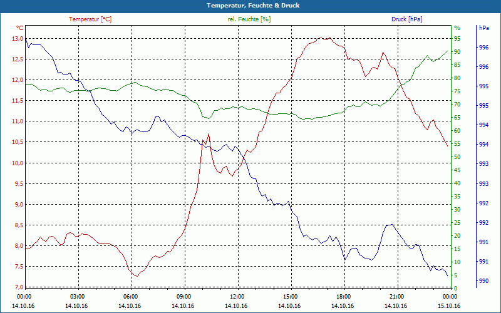501x313 pixels.
Task: Select the "03:00" time axis label
Action: pos(76,297)
